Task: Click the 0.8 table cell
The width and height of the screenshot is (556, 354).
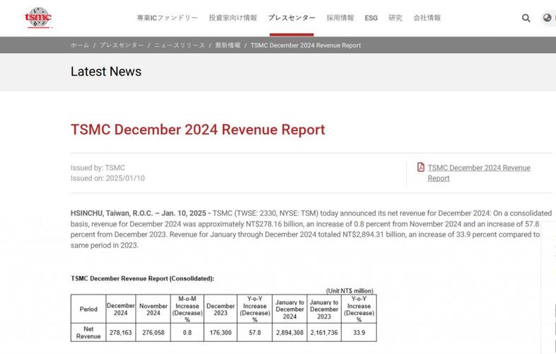Action: [x=187, y=333]
